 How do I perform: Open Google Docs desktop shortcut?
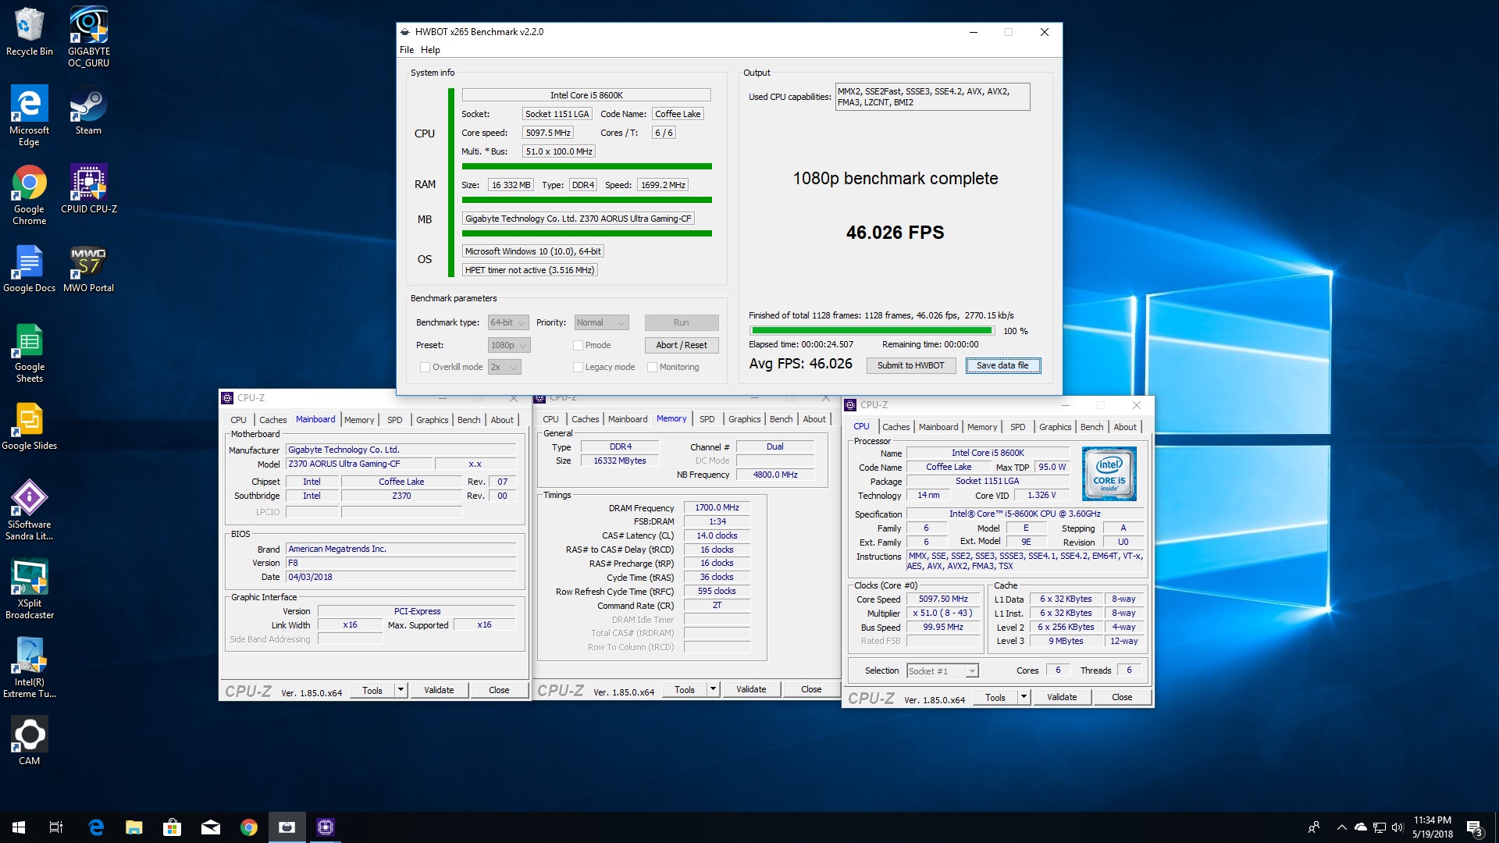point(29,269)
